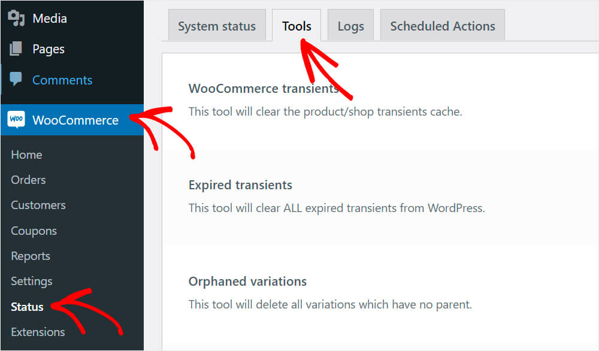Viewport: 599px width, 351px height.
Task: Open the Coupons section
Action: pos(34,231)
